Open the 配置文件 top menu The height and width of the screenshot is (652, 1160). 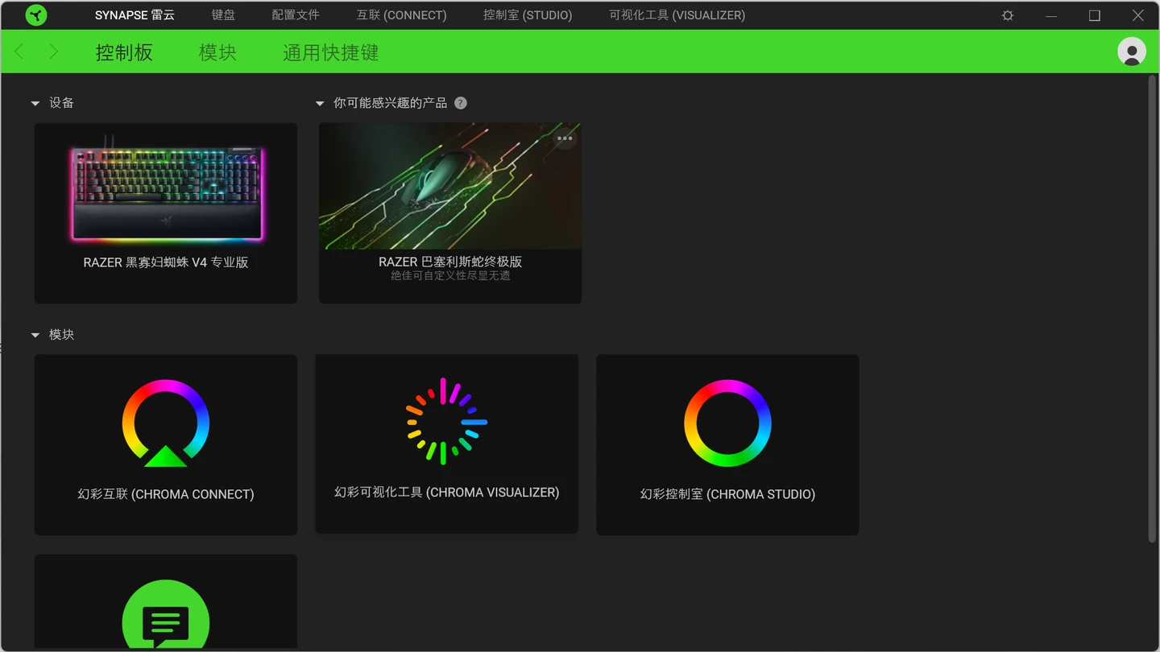(296, 15)
